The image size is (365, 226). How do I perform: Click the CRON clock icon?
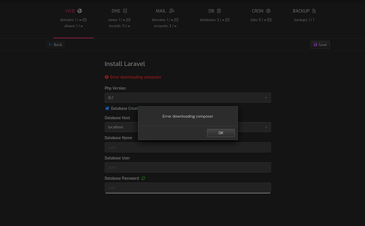click(268, 11)
